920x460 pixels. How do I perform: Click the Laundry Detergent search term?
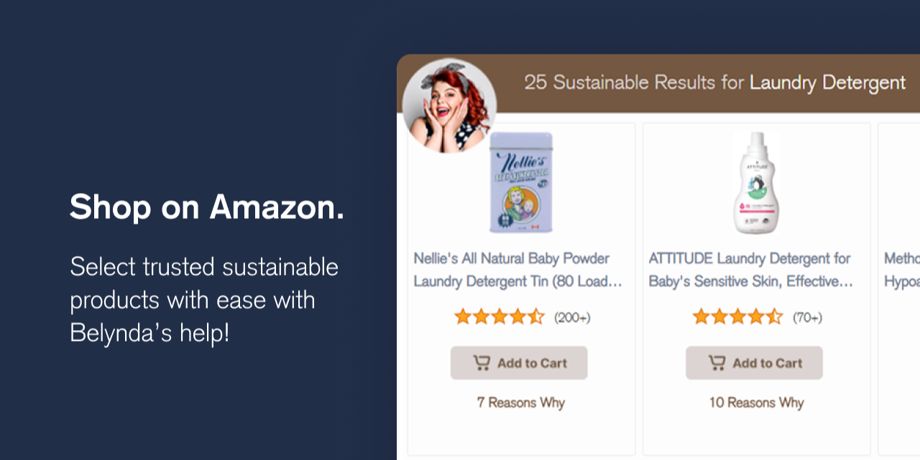[827, 83]
